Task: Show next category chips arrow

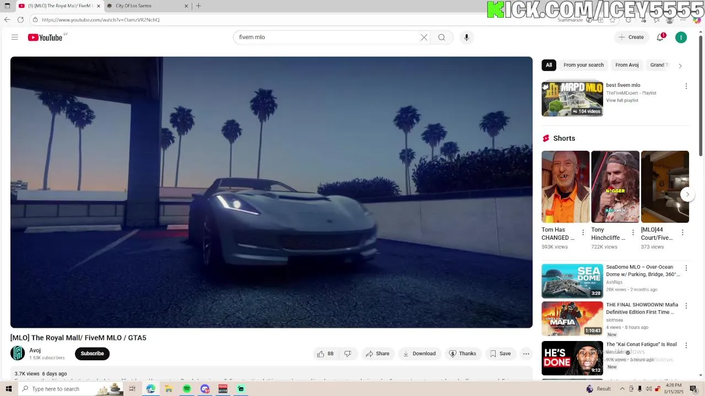Action: click(x=680, y=65)
